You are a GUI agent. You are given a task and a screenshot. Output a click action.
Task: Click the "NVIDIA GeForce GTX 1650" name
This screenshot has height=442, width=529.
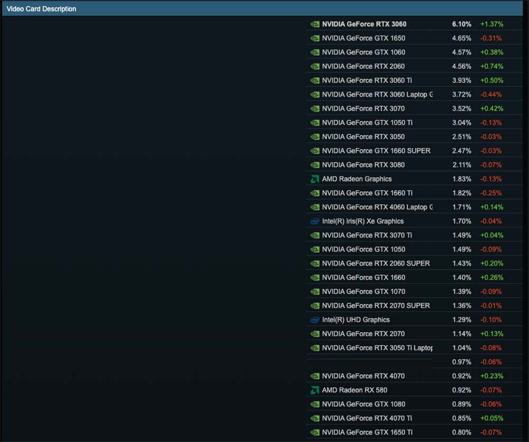click(x=363, y=39)
